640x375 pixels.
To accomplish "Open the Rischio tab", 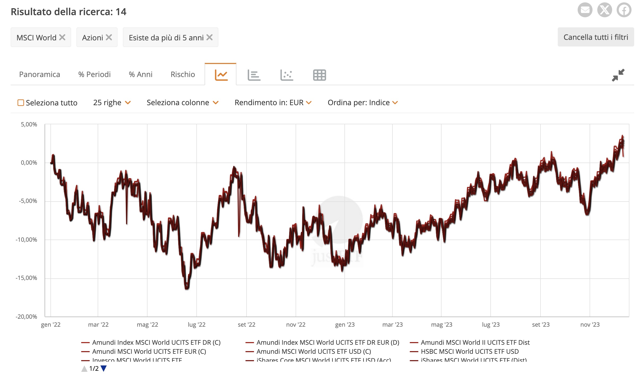I will pyautogui.click(x=183, y=74).
